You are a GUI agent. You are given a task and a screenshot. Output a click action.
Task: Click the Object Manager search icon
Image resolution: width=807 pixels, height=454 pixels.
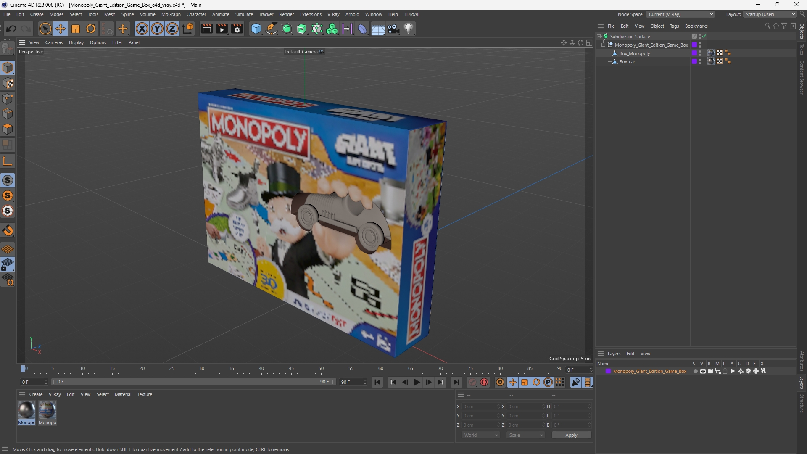767,26
